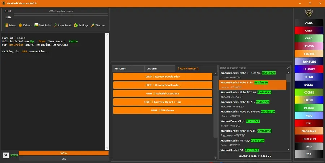325x163 pixels.
Task: Run UNIF Factory Reset + Frp
Action: click(x=163, y=102)
